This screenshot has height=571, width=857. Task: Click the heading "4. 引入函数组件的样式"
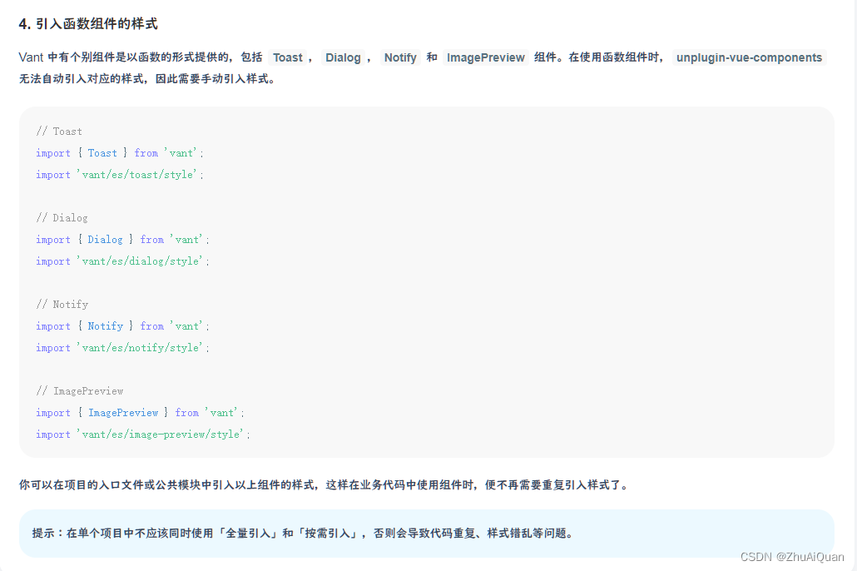(88, 23)
